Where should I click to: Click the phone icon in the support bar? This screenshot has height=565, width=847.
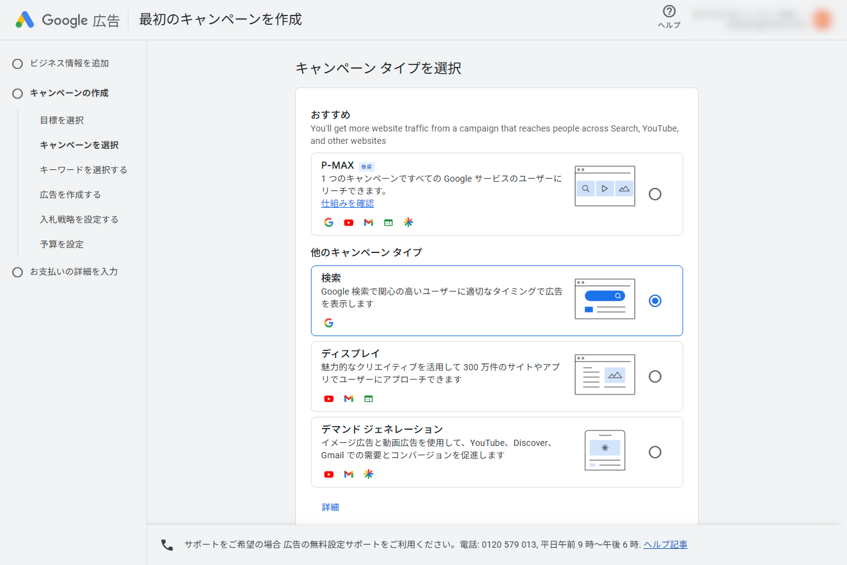click(166, 544)
